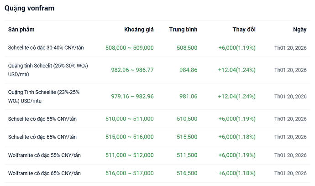Click the average price 511,500
Screen dimensions: 315x186
click(186, 155)
